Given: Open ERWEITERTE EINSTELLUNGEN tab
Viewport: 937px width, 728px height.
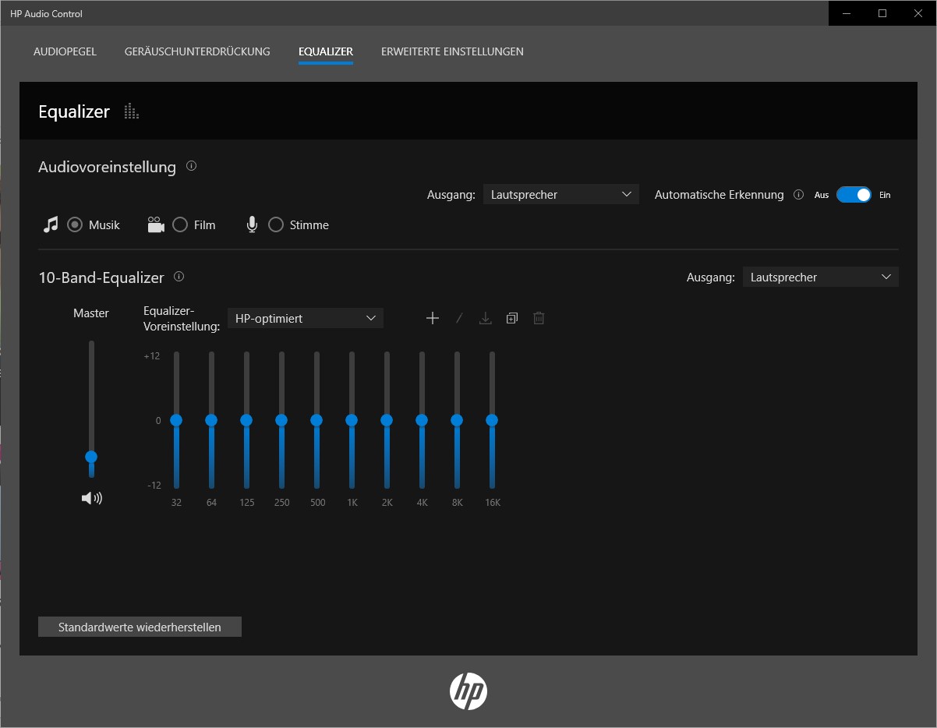Looking at the screenshot, I should click(452, 51).
